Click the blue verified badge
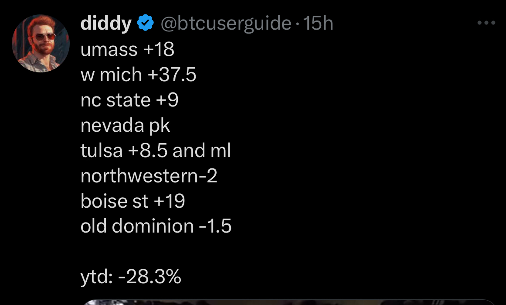The width and height of the screenshot is (506, 305). point(146,24)
